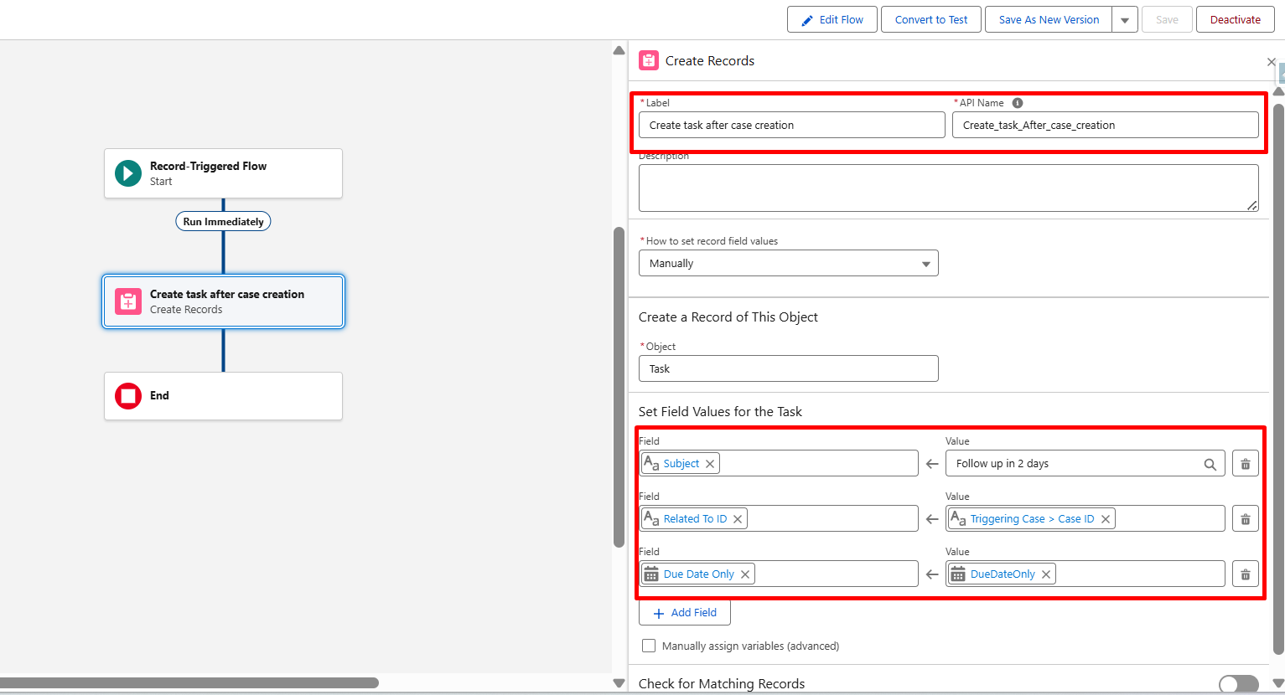
Task: Click the Create Records node icon on canvas
Action: tap(128, 301)
